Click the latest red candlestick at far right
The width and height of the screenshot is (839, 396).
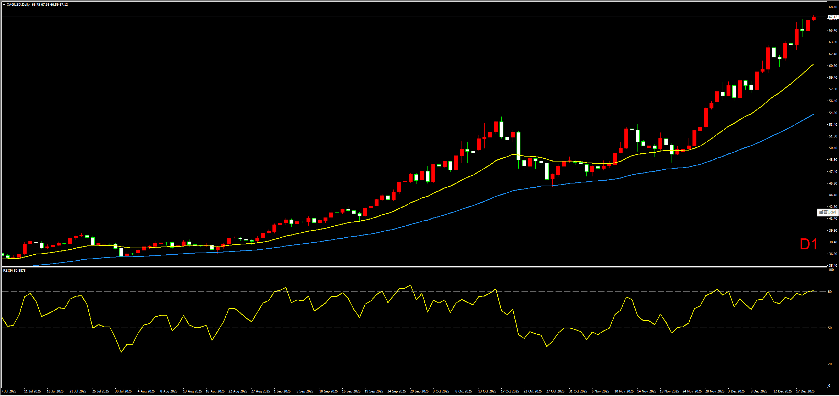(813, 18)
